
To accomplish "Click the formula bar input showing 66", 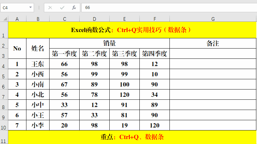I will 169,8.
